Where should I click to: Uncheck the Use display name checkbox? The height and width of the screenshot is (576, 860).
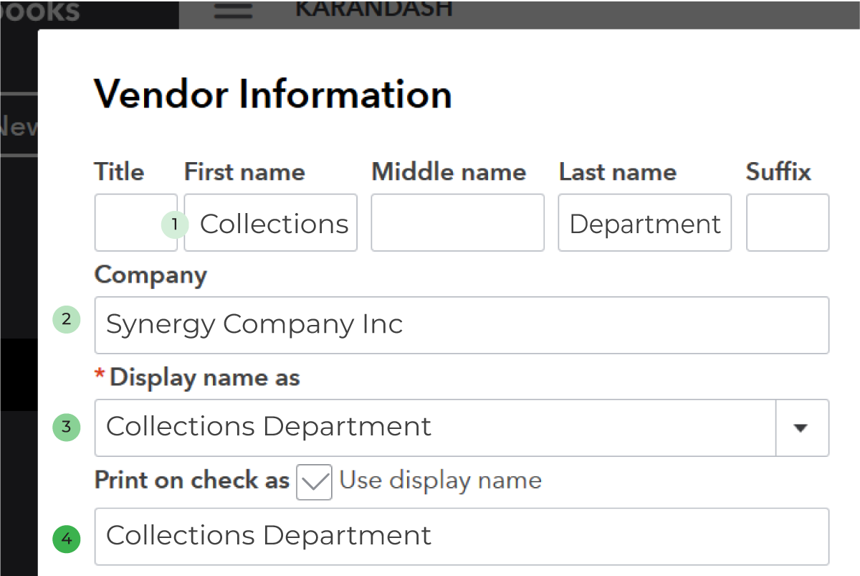314,481
